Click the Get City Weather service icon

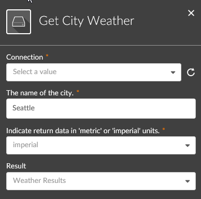point(19,22)
